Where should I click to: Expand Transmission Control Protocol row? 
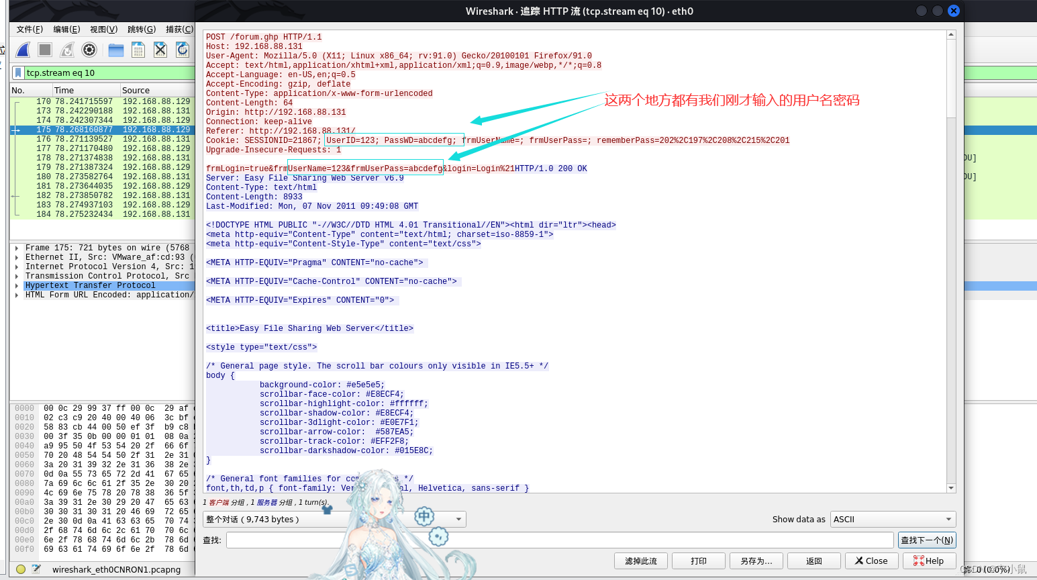pyautogui.click(x=16, y=276)
